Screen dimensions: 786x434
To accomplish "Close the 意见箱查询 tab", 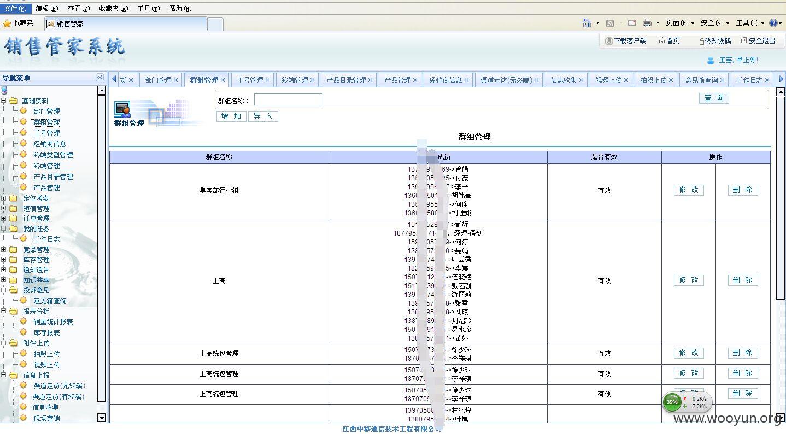I will [x=722, y=80].
